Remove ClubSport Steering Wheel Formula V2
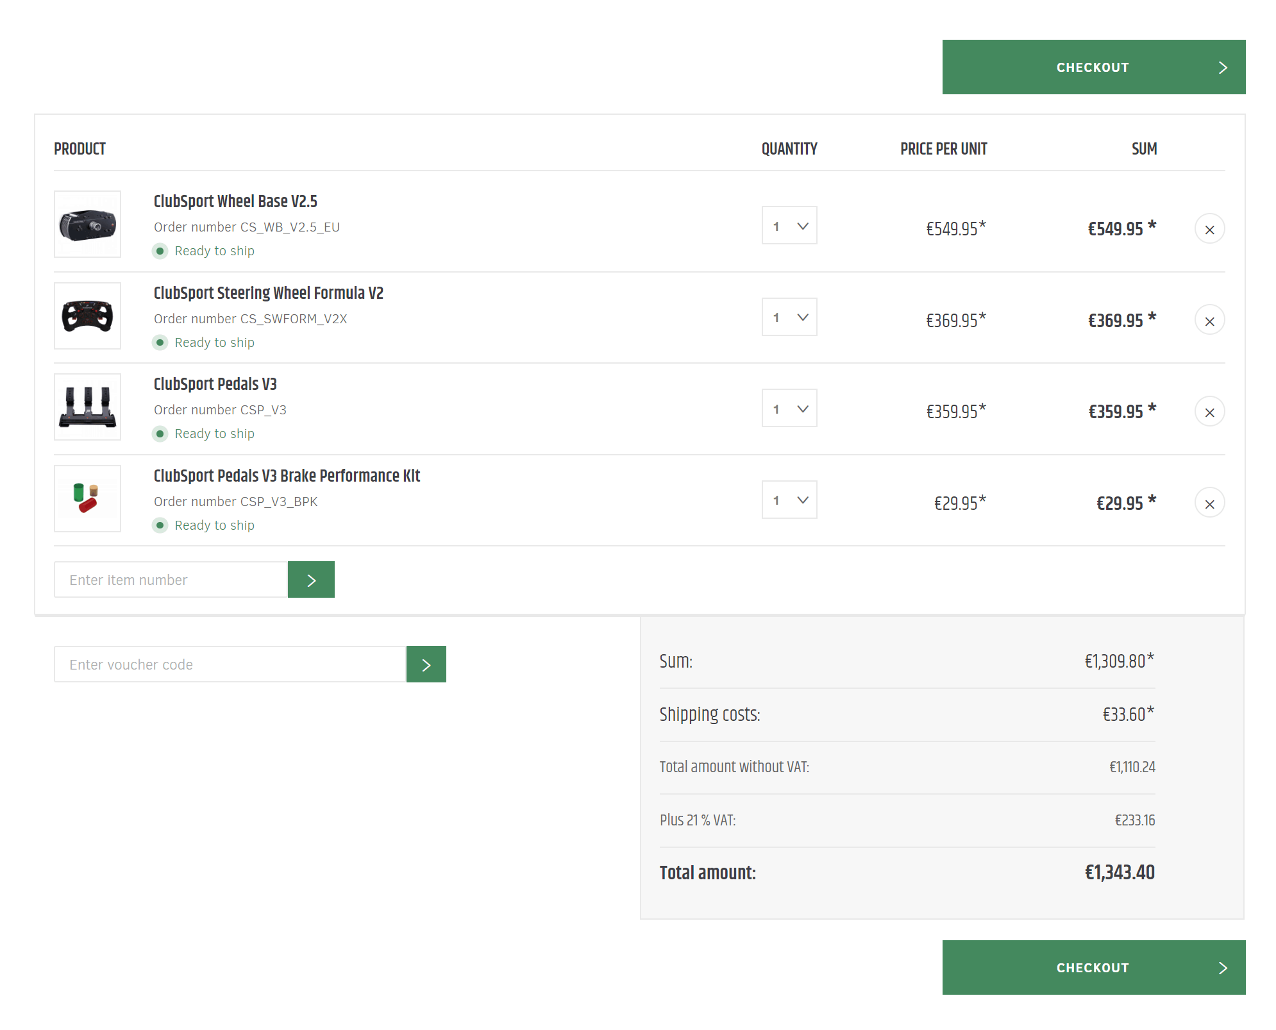Image resolution: width=1276 pixels, height=1030 pixels. (1209, 321)
